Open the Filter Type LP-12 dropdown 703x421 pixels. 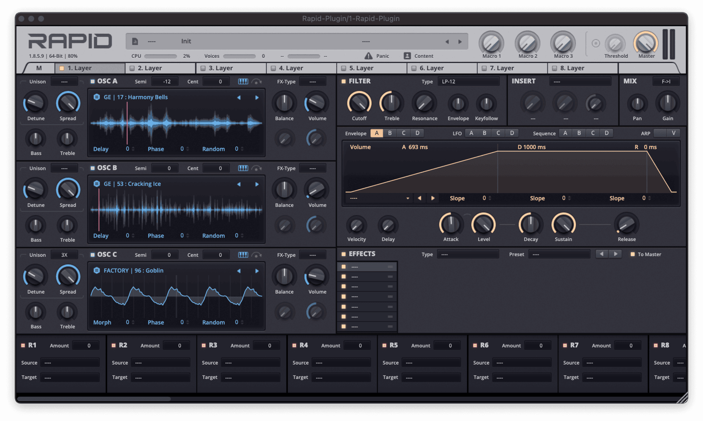click(x=468, y=81)
